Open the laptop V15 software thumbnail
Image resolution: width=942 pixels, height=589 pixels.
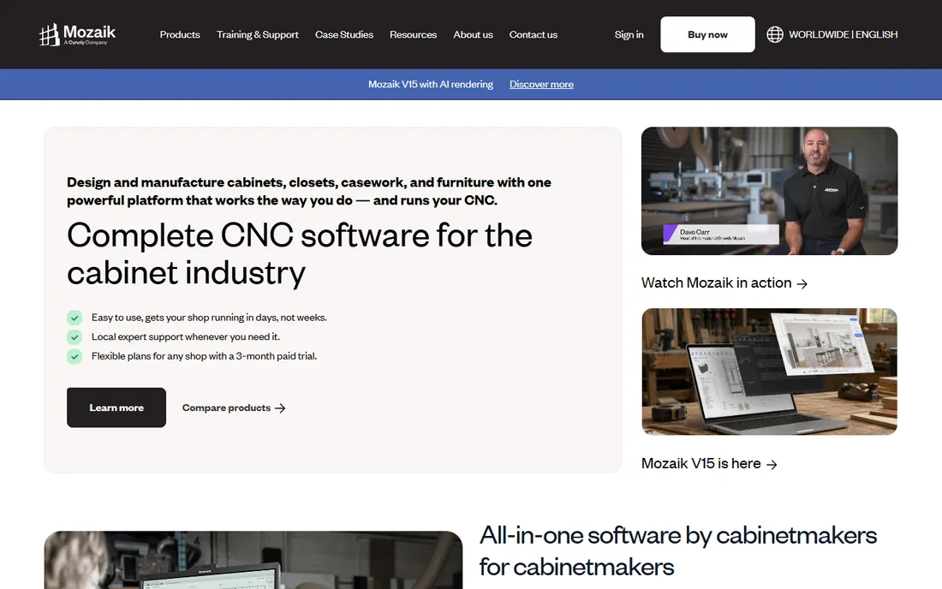point(769,372)
